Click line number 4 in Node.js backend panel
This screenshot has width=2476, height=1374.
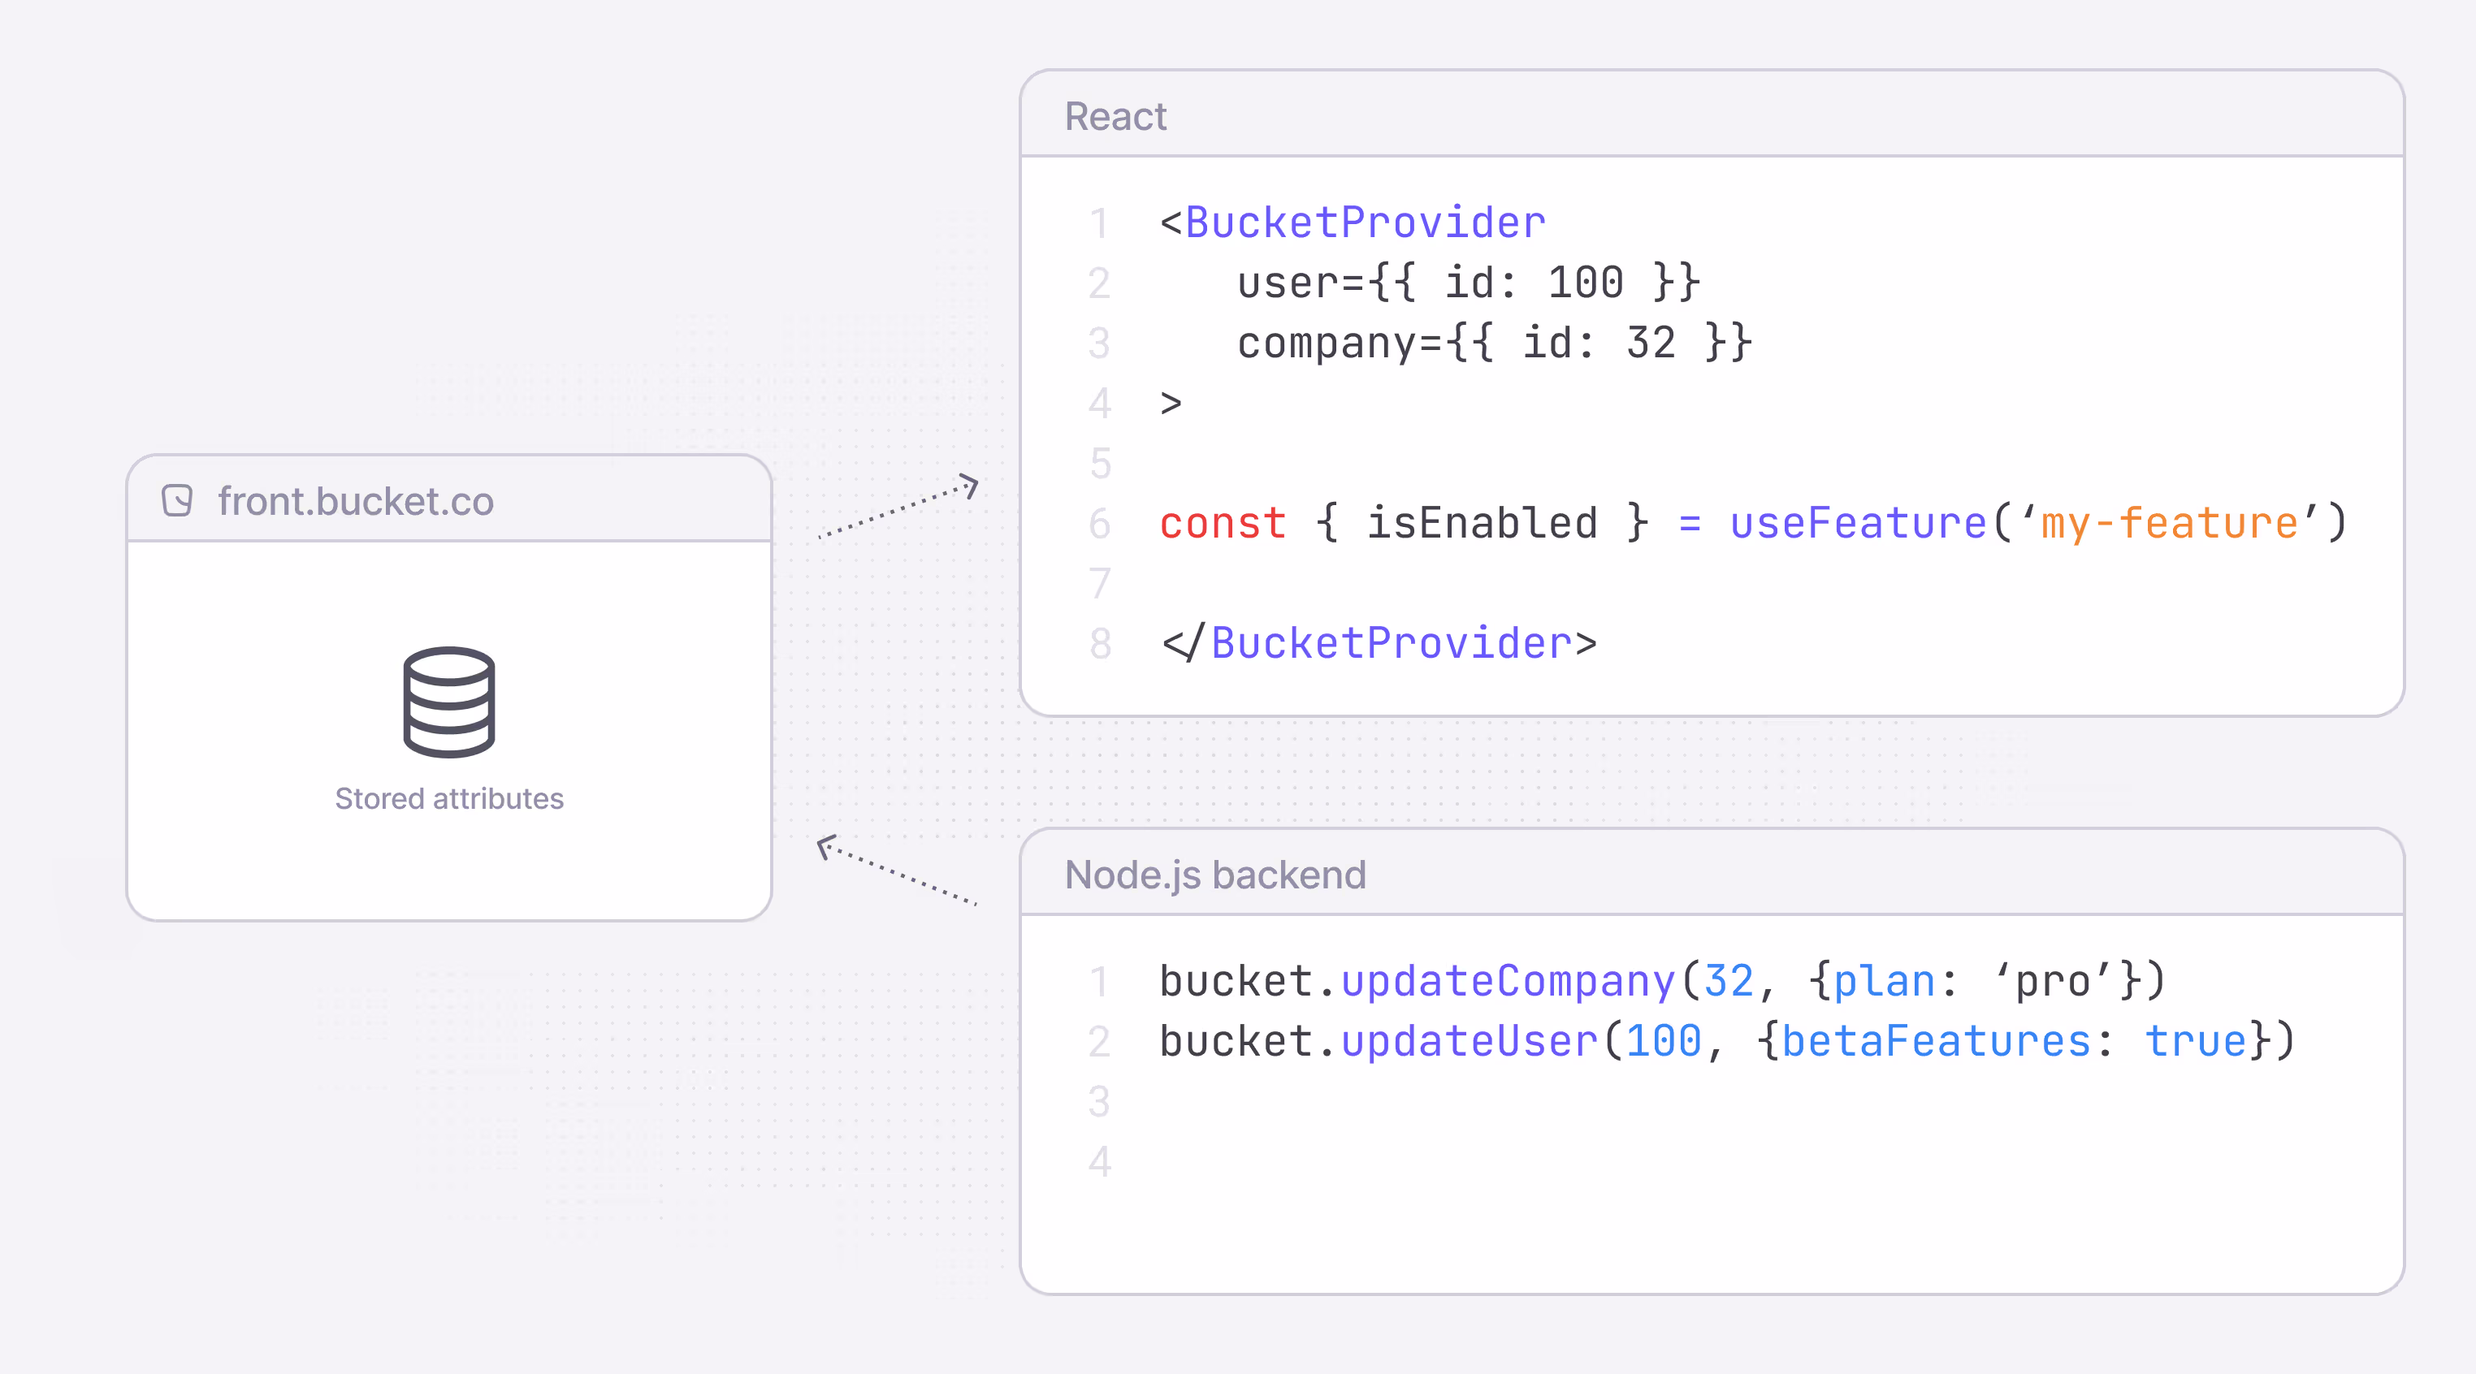pos(1100,1162)
